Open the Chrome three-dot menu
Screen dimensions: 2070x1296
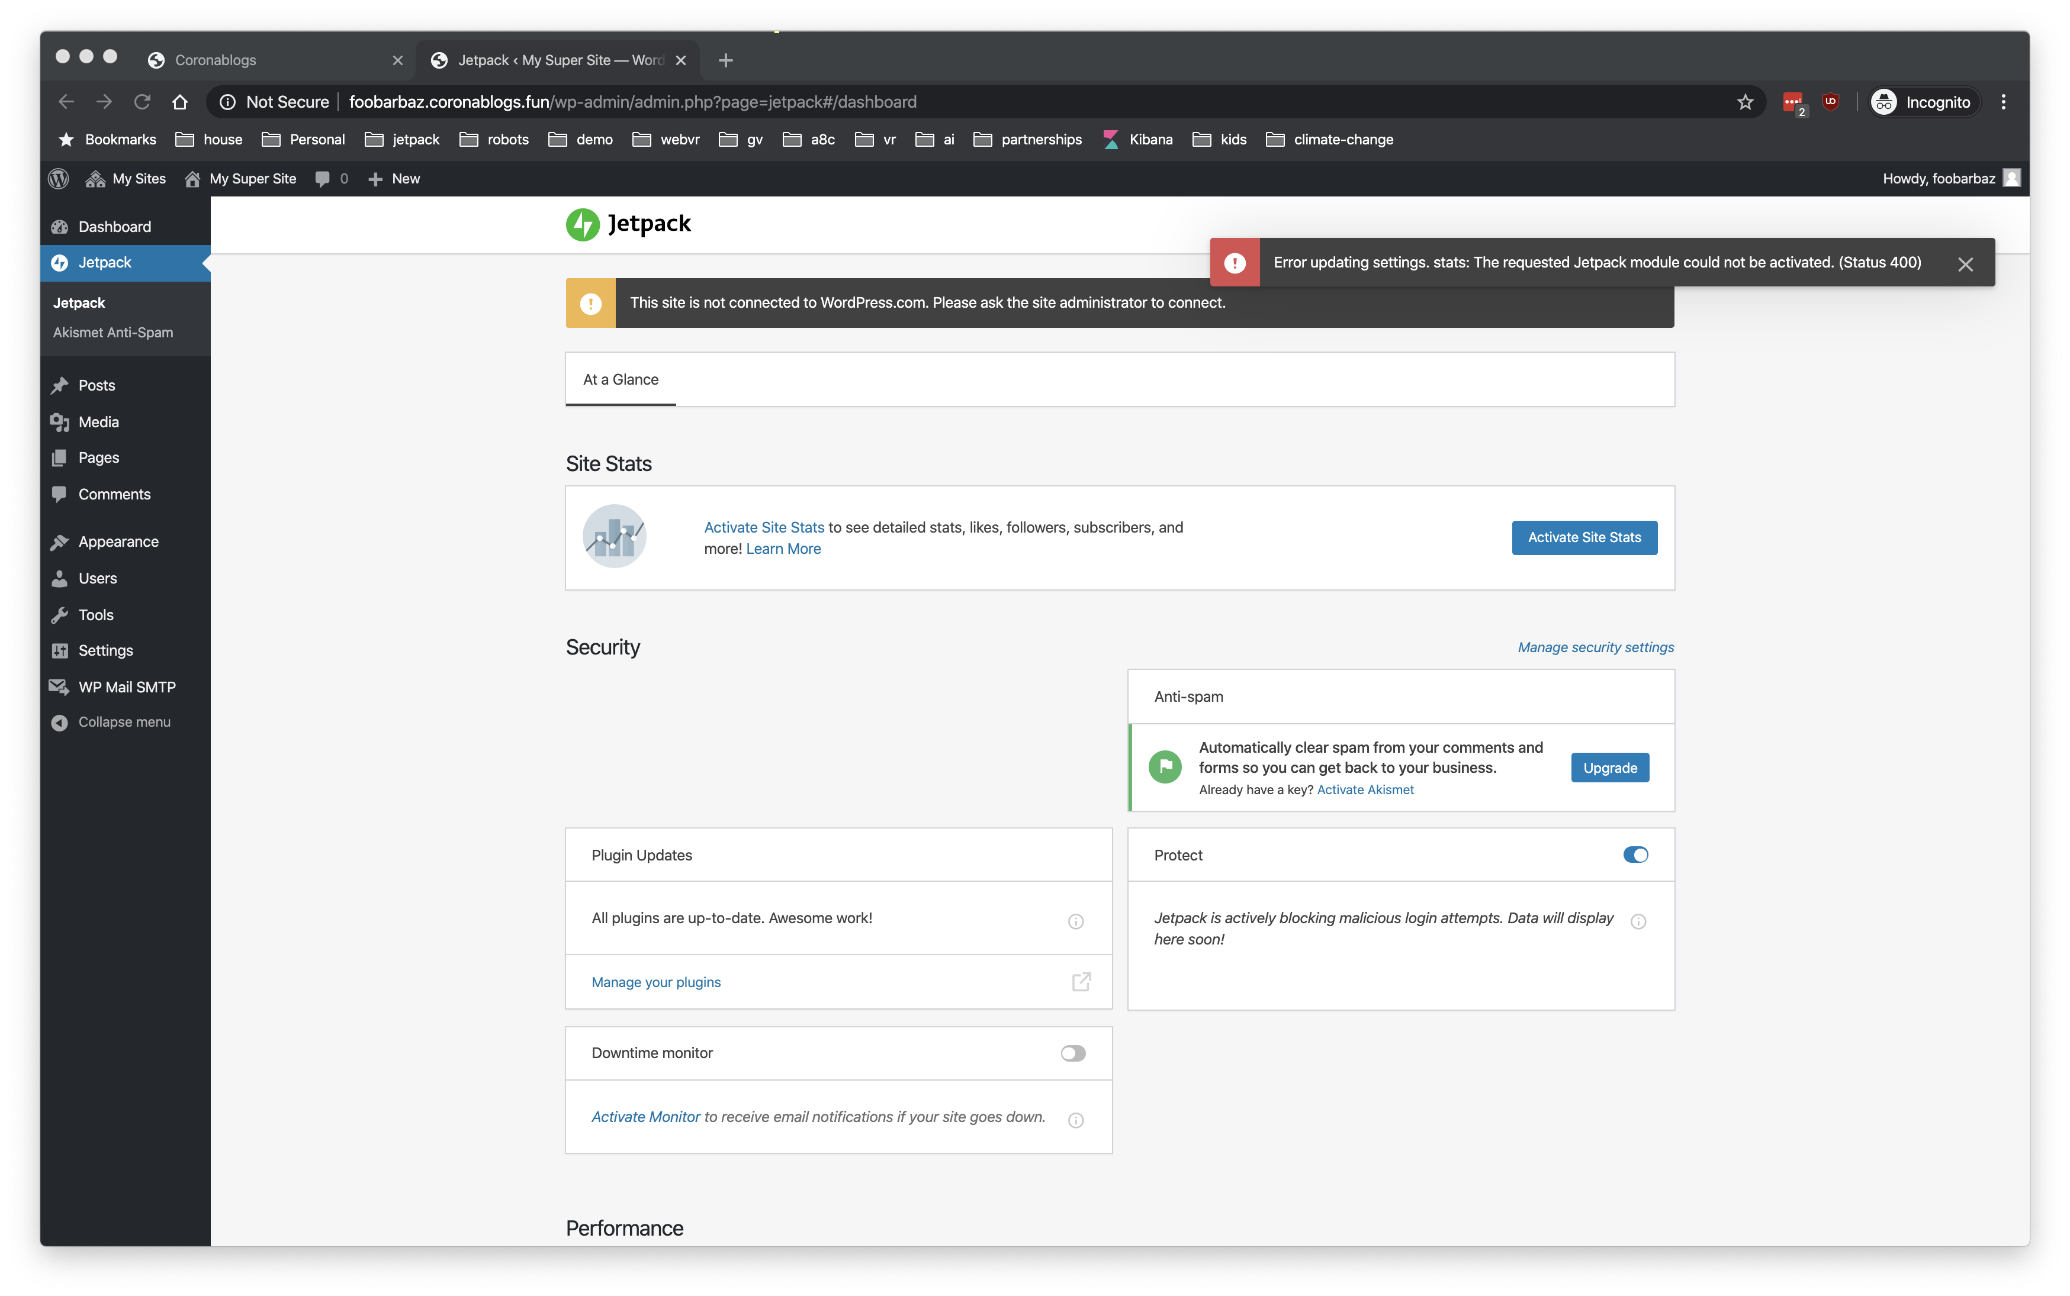pos(2003,102)
